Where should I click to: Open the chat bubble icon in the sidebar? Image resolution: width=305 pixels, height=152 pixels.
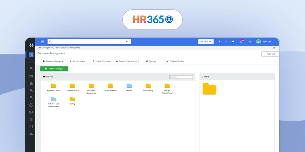[x=31, y=112]
